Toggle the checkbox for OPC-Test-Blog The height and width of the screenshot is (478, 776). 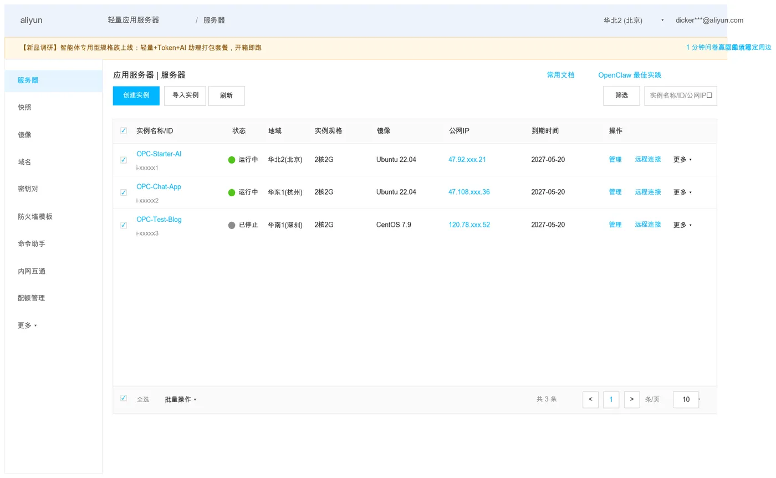click(x=123, y=225)
